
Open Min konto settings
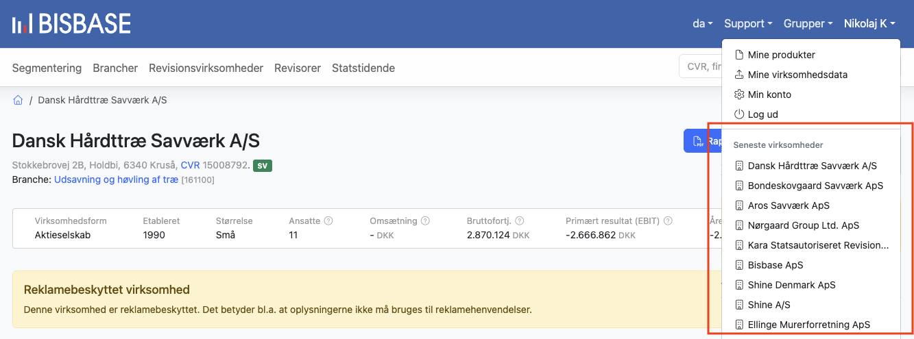769,95
